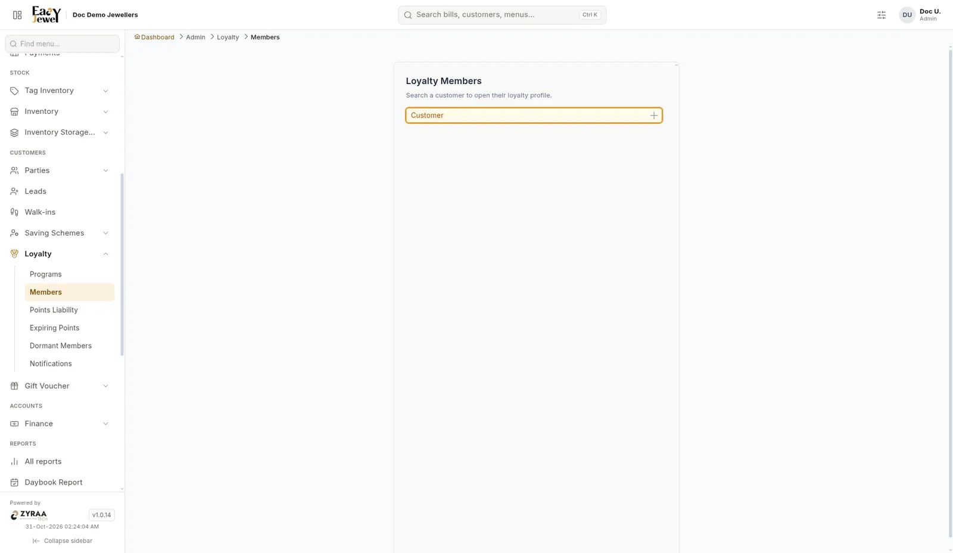Expand the Gift Voucher chevron

[x=105, y=386]
